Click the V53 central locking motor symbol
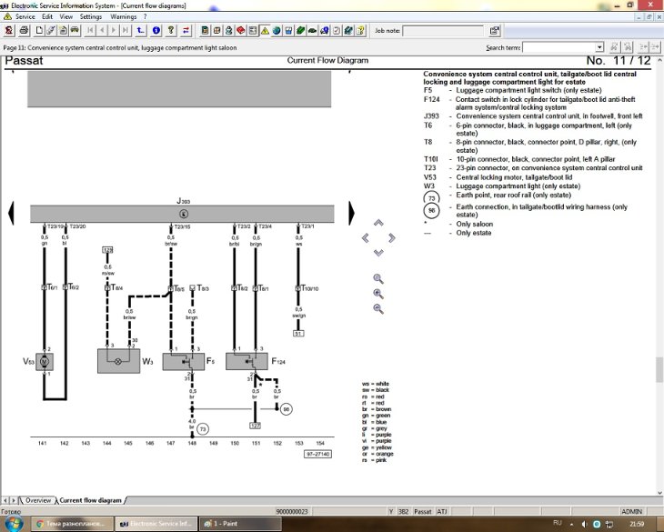 tap(45, 361)
